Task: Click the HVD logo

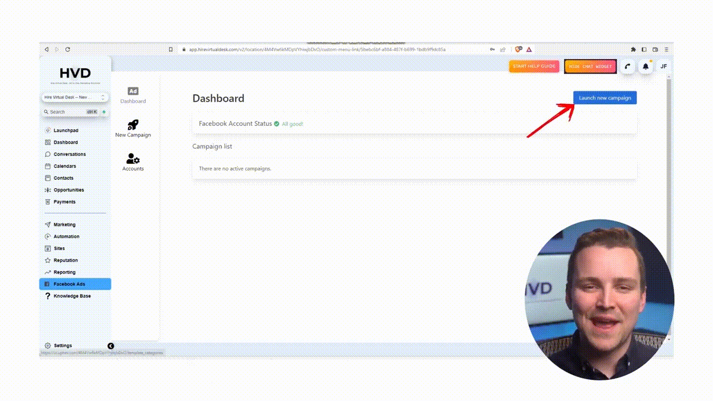Action: (x=75, y=74)
